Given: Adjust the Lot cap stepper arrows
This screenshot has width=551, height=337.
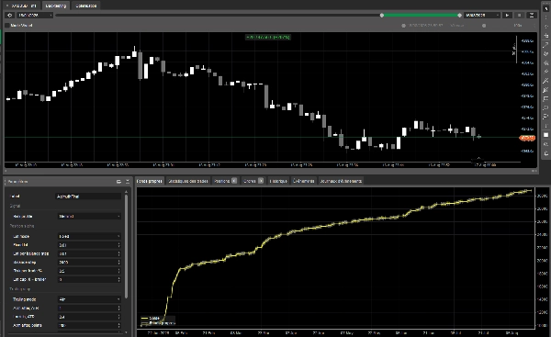Looking at the screenshot, I should [x=118, y=279].
